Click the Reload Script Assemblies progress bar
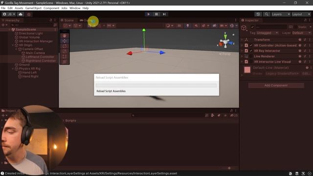 [156, 86]
